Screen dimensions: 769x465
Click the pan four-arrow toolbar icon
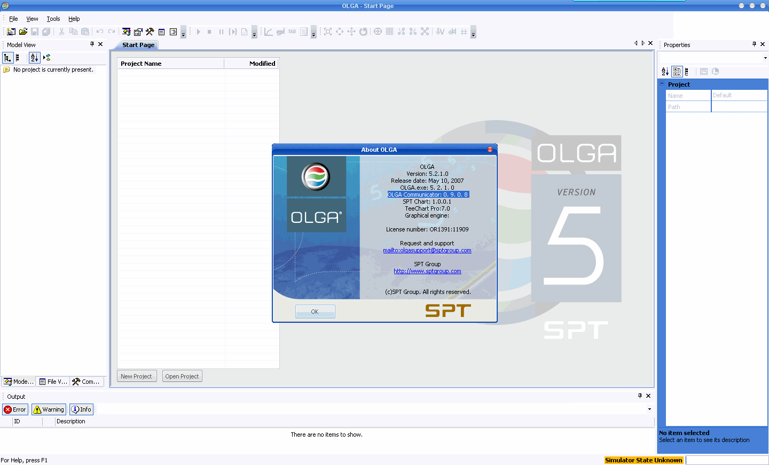click(x=351, y=32)
